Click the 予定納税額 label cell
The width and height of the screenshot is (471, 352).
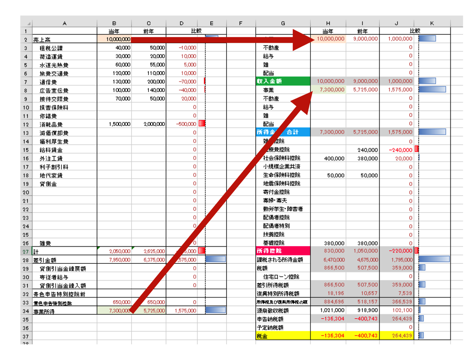click(283, 327)
